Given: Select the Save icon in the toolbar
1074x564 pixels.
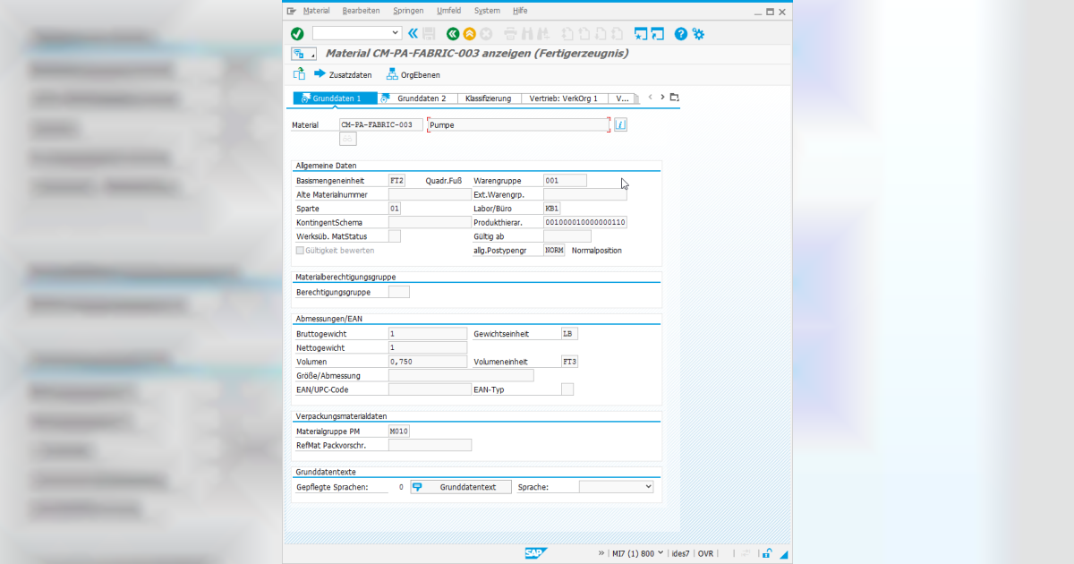Looking at the screenshot, I should click(x=428, y=33).
